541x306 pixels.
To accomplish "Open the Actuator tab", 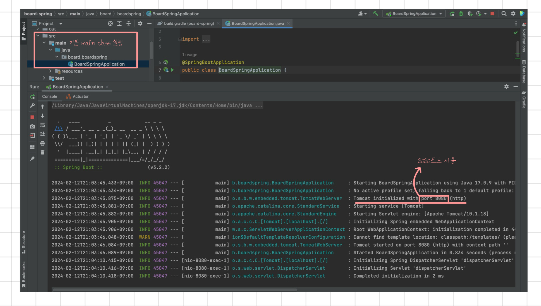I will click(x=77, y=96).
